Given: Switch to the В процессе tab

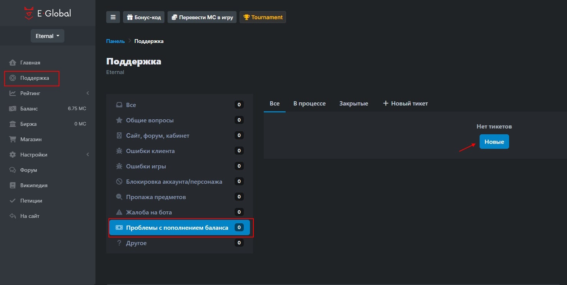Looking at the screenshot, I should click(309, 104).
